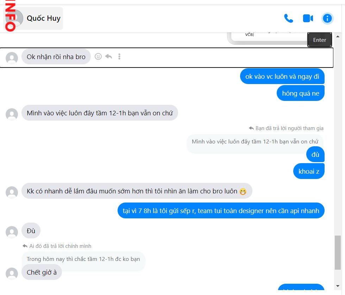
Task: Reply to 'Ok nhận rồi nha bro' message
Action: click(109, 57)
